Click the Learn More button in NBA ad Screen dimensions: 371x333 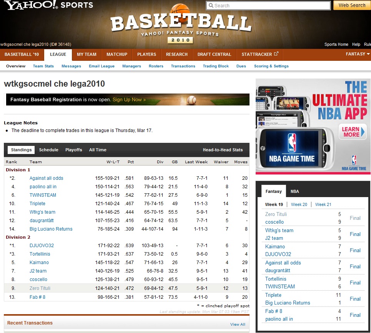point(352,132)
